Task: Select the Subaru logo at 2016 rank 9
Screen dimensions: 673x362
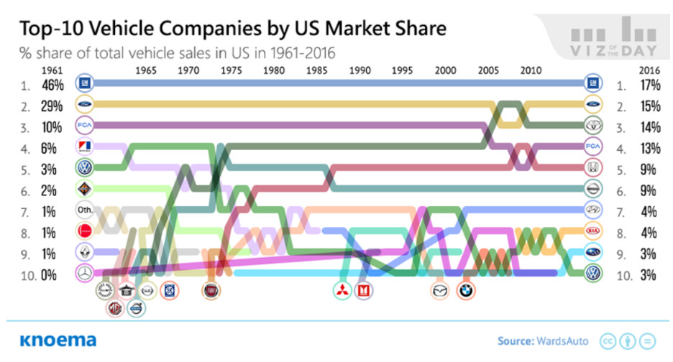Action: coord(593,252)
